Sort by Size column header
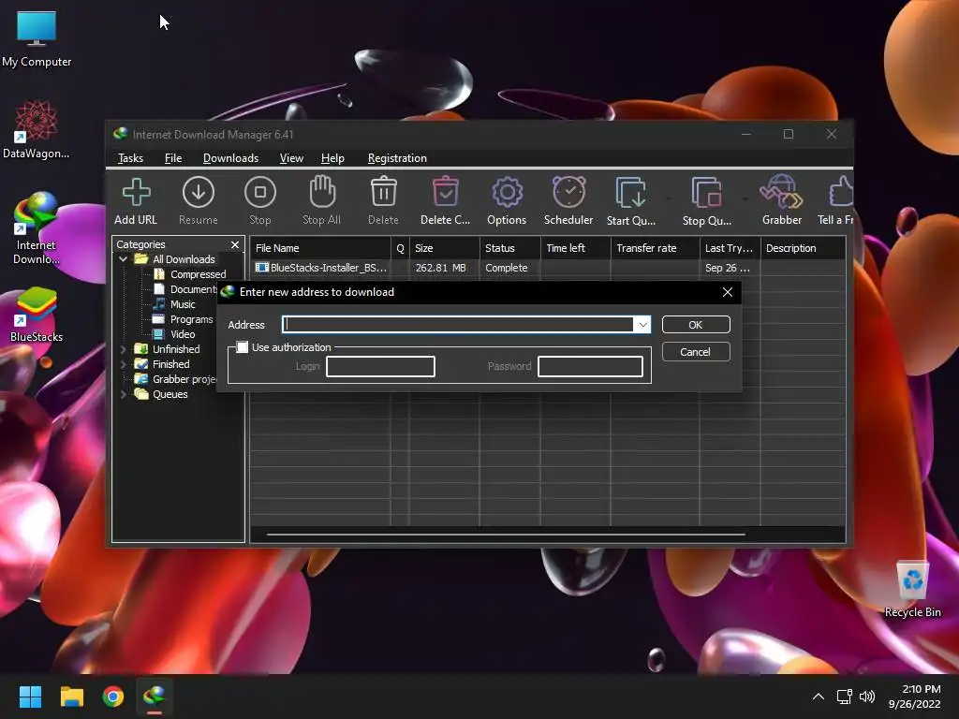Screen dimensions: 959x719 (445, 248)
